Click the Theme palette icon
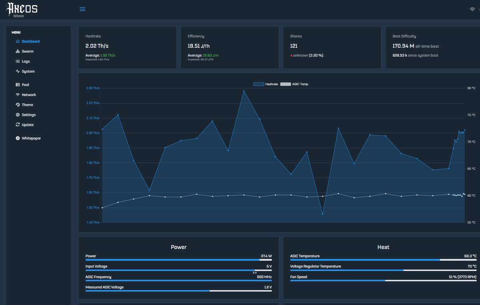This screenshot has height=305, width=480. pyautogui.click(x=18, y=105)
